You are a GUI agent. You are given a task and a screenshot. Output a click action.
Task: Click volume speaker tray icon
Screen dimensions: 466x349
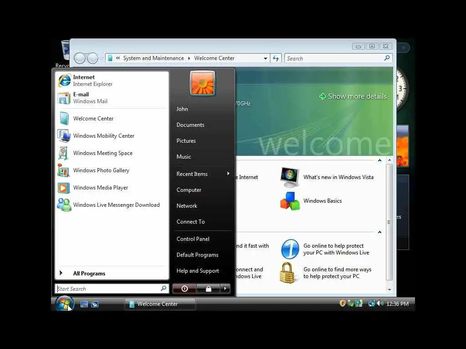click(380, 303)
